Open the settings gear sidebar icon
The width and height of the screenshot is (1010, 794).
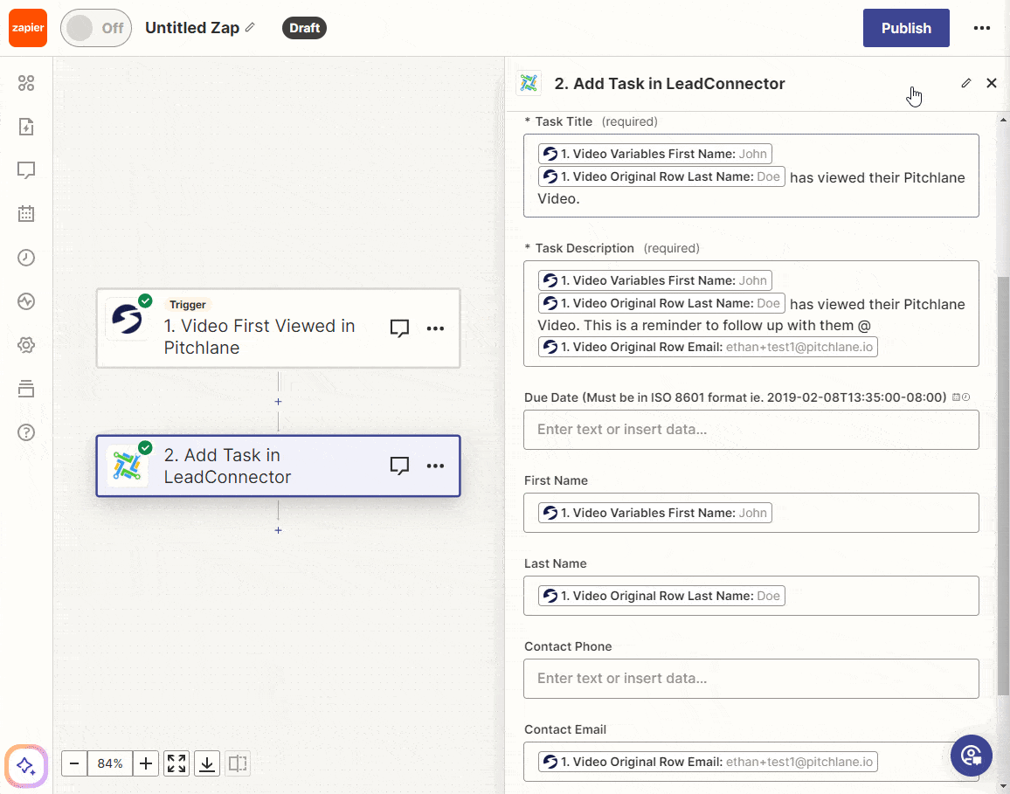pyautogui.click(x=25, y=345)
